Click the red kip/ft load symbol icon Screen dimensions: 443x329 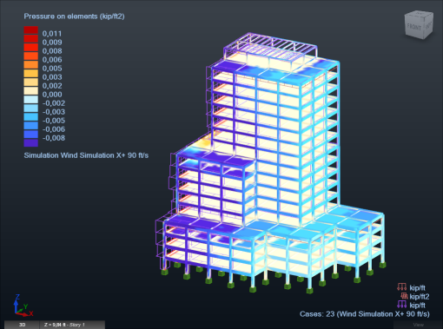click(402, 287)
